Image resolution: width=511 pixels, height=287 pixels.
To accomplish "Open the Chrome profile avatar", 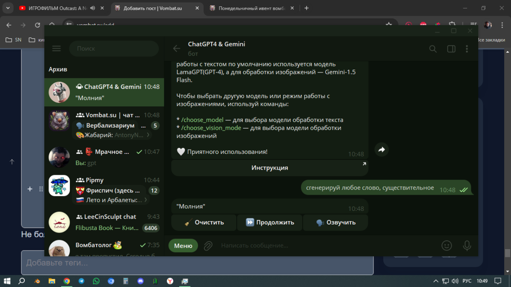I will (488, 25).
